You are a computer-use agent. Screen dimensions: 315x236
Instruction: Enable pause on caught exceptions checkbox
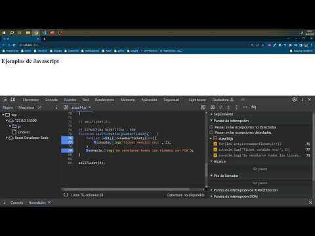point(211,132)
